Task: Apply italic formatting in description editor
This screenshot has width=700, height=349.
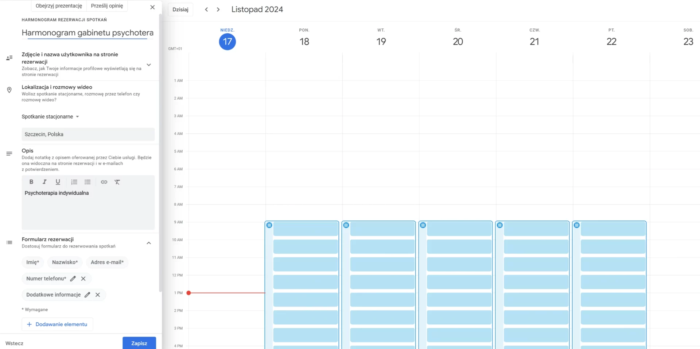Action: pos(44,182)
